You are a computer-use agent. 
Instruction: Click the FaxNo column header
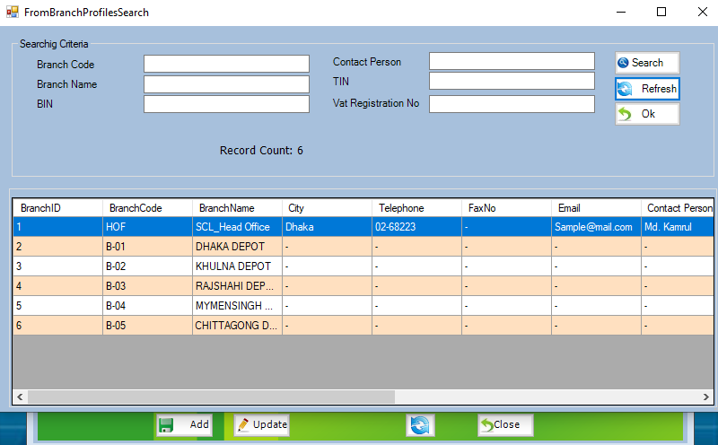506,208
